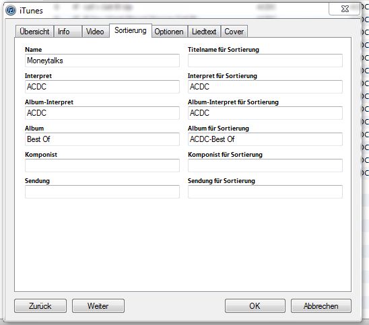Go to next track with Weiter

[98, 306]
